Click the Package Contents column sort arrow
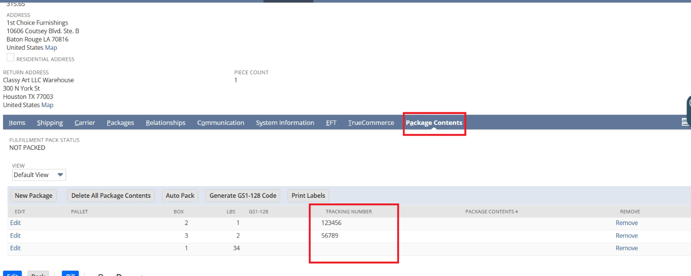Image resolution: width=691 pixels, height=276 pixels. pos(517,212)
